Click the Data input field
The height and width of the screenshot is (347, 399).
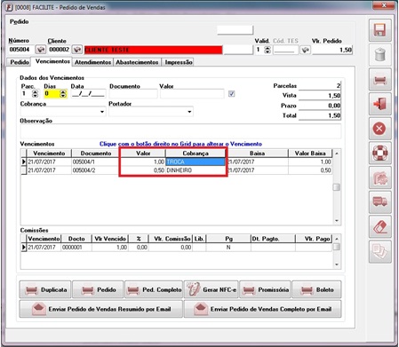tap(88, 94)
